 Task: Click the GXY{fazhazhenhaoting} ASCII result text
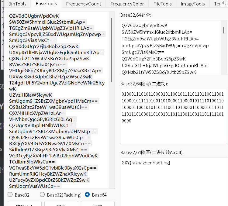point(146,163)
